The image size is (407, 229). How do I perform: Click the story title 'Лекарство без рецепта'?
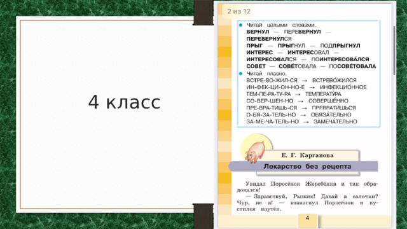[x=307, y=167]
